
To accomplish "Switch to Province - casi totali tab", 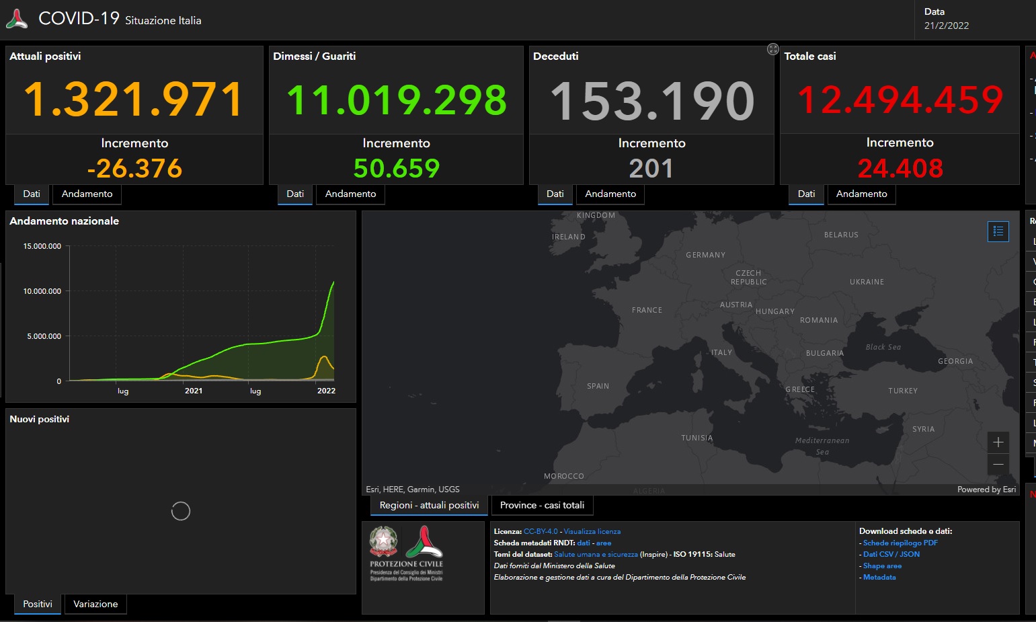I will 542,505.
